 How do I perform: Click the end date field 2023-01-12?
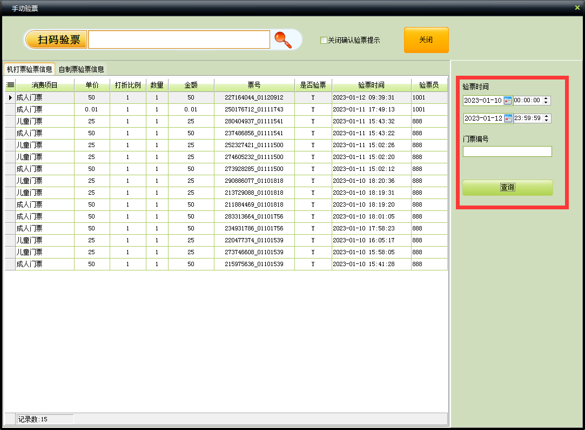[x=482, y=118]
